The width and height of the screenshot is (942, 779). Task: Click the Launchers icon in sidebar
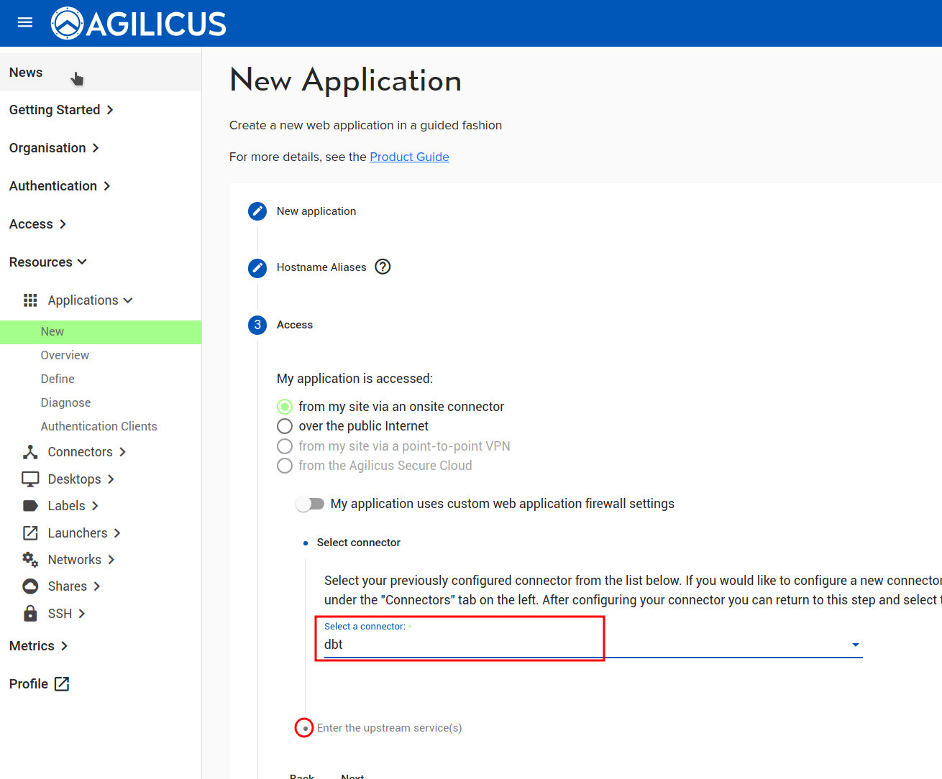(x=30, y=533)
